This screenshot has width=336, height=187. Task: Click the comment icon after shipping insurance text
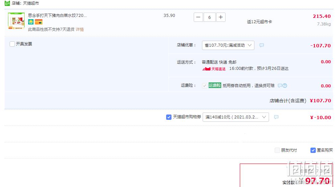[x=280, y=86]
